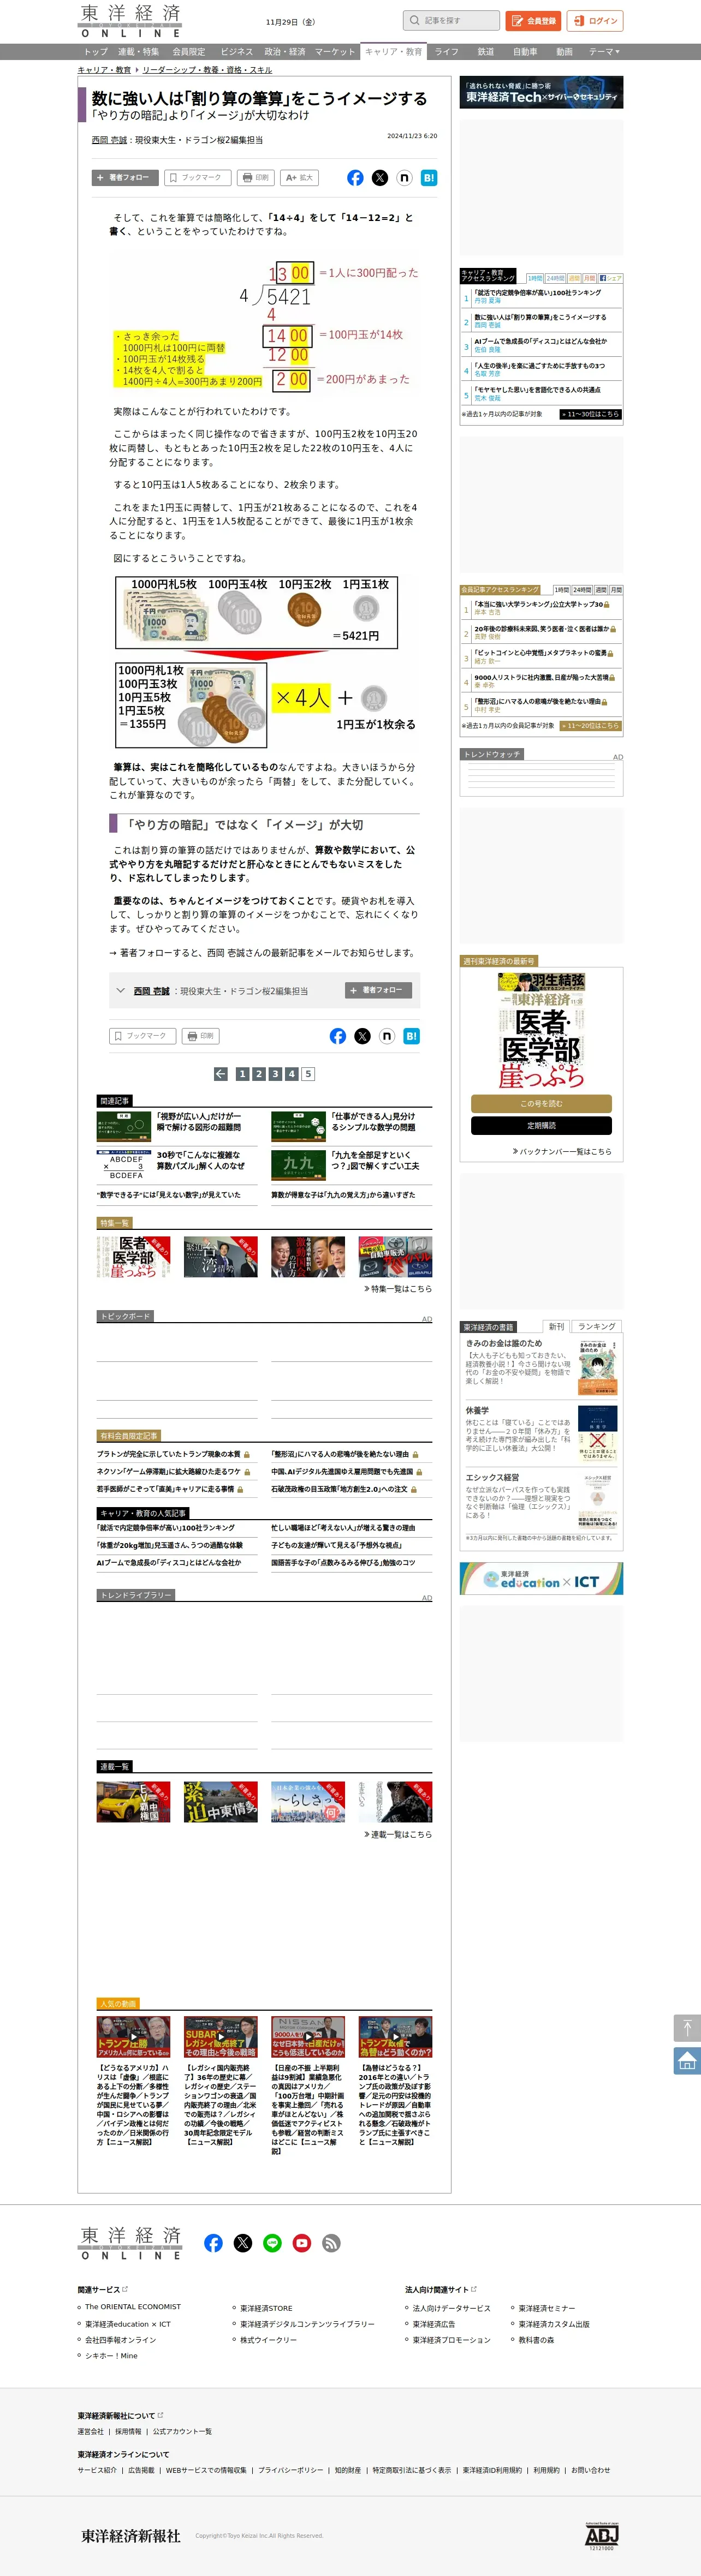
Task: Share article on X in top share bar
Action: [380, 178]
